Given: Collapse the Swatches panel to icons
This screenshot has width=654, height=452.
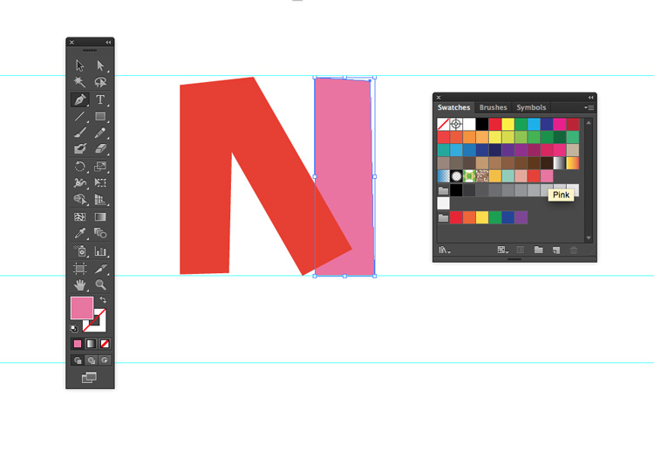Looking at the screenshot, I should (x=590, y=97).
